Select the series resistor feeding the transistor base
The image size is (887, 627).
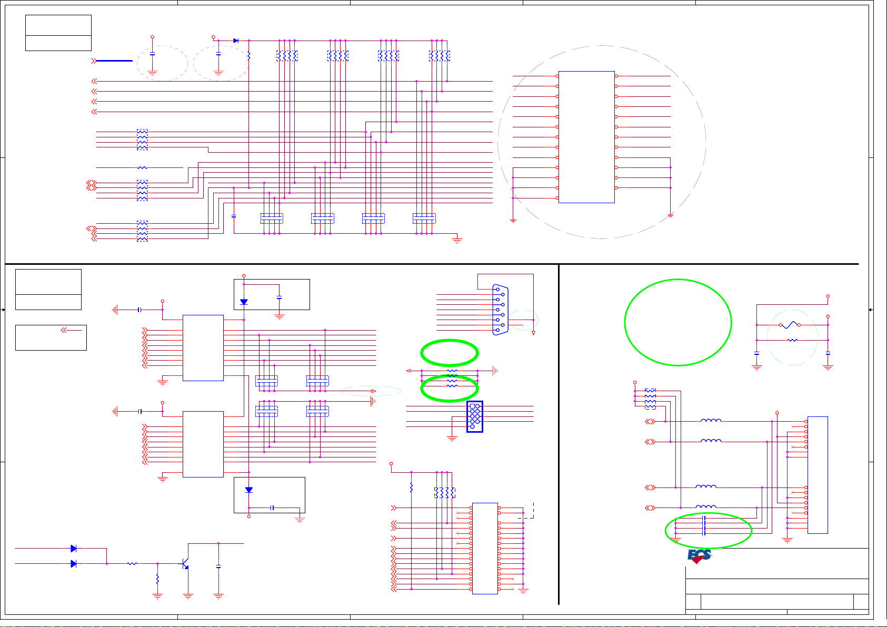[132, 564]
